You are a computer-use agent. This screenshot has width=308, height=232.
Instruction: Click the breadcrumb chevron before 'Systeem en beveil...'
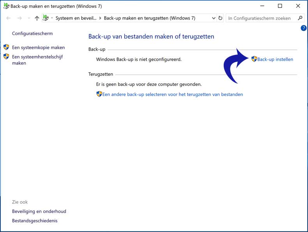click(52, 18)
